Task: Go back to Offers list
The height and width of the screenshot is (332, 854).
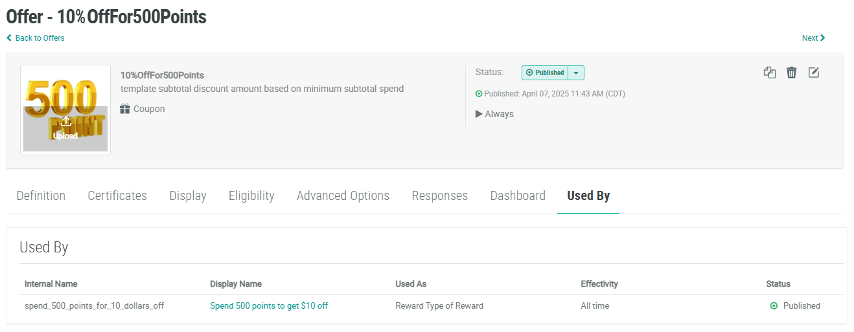Action: click(x=36, y=38)
